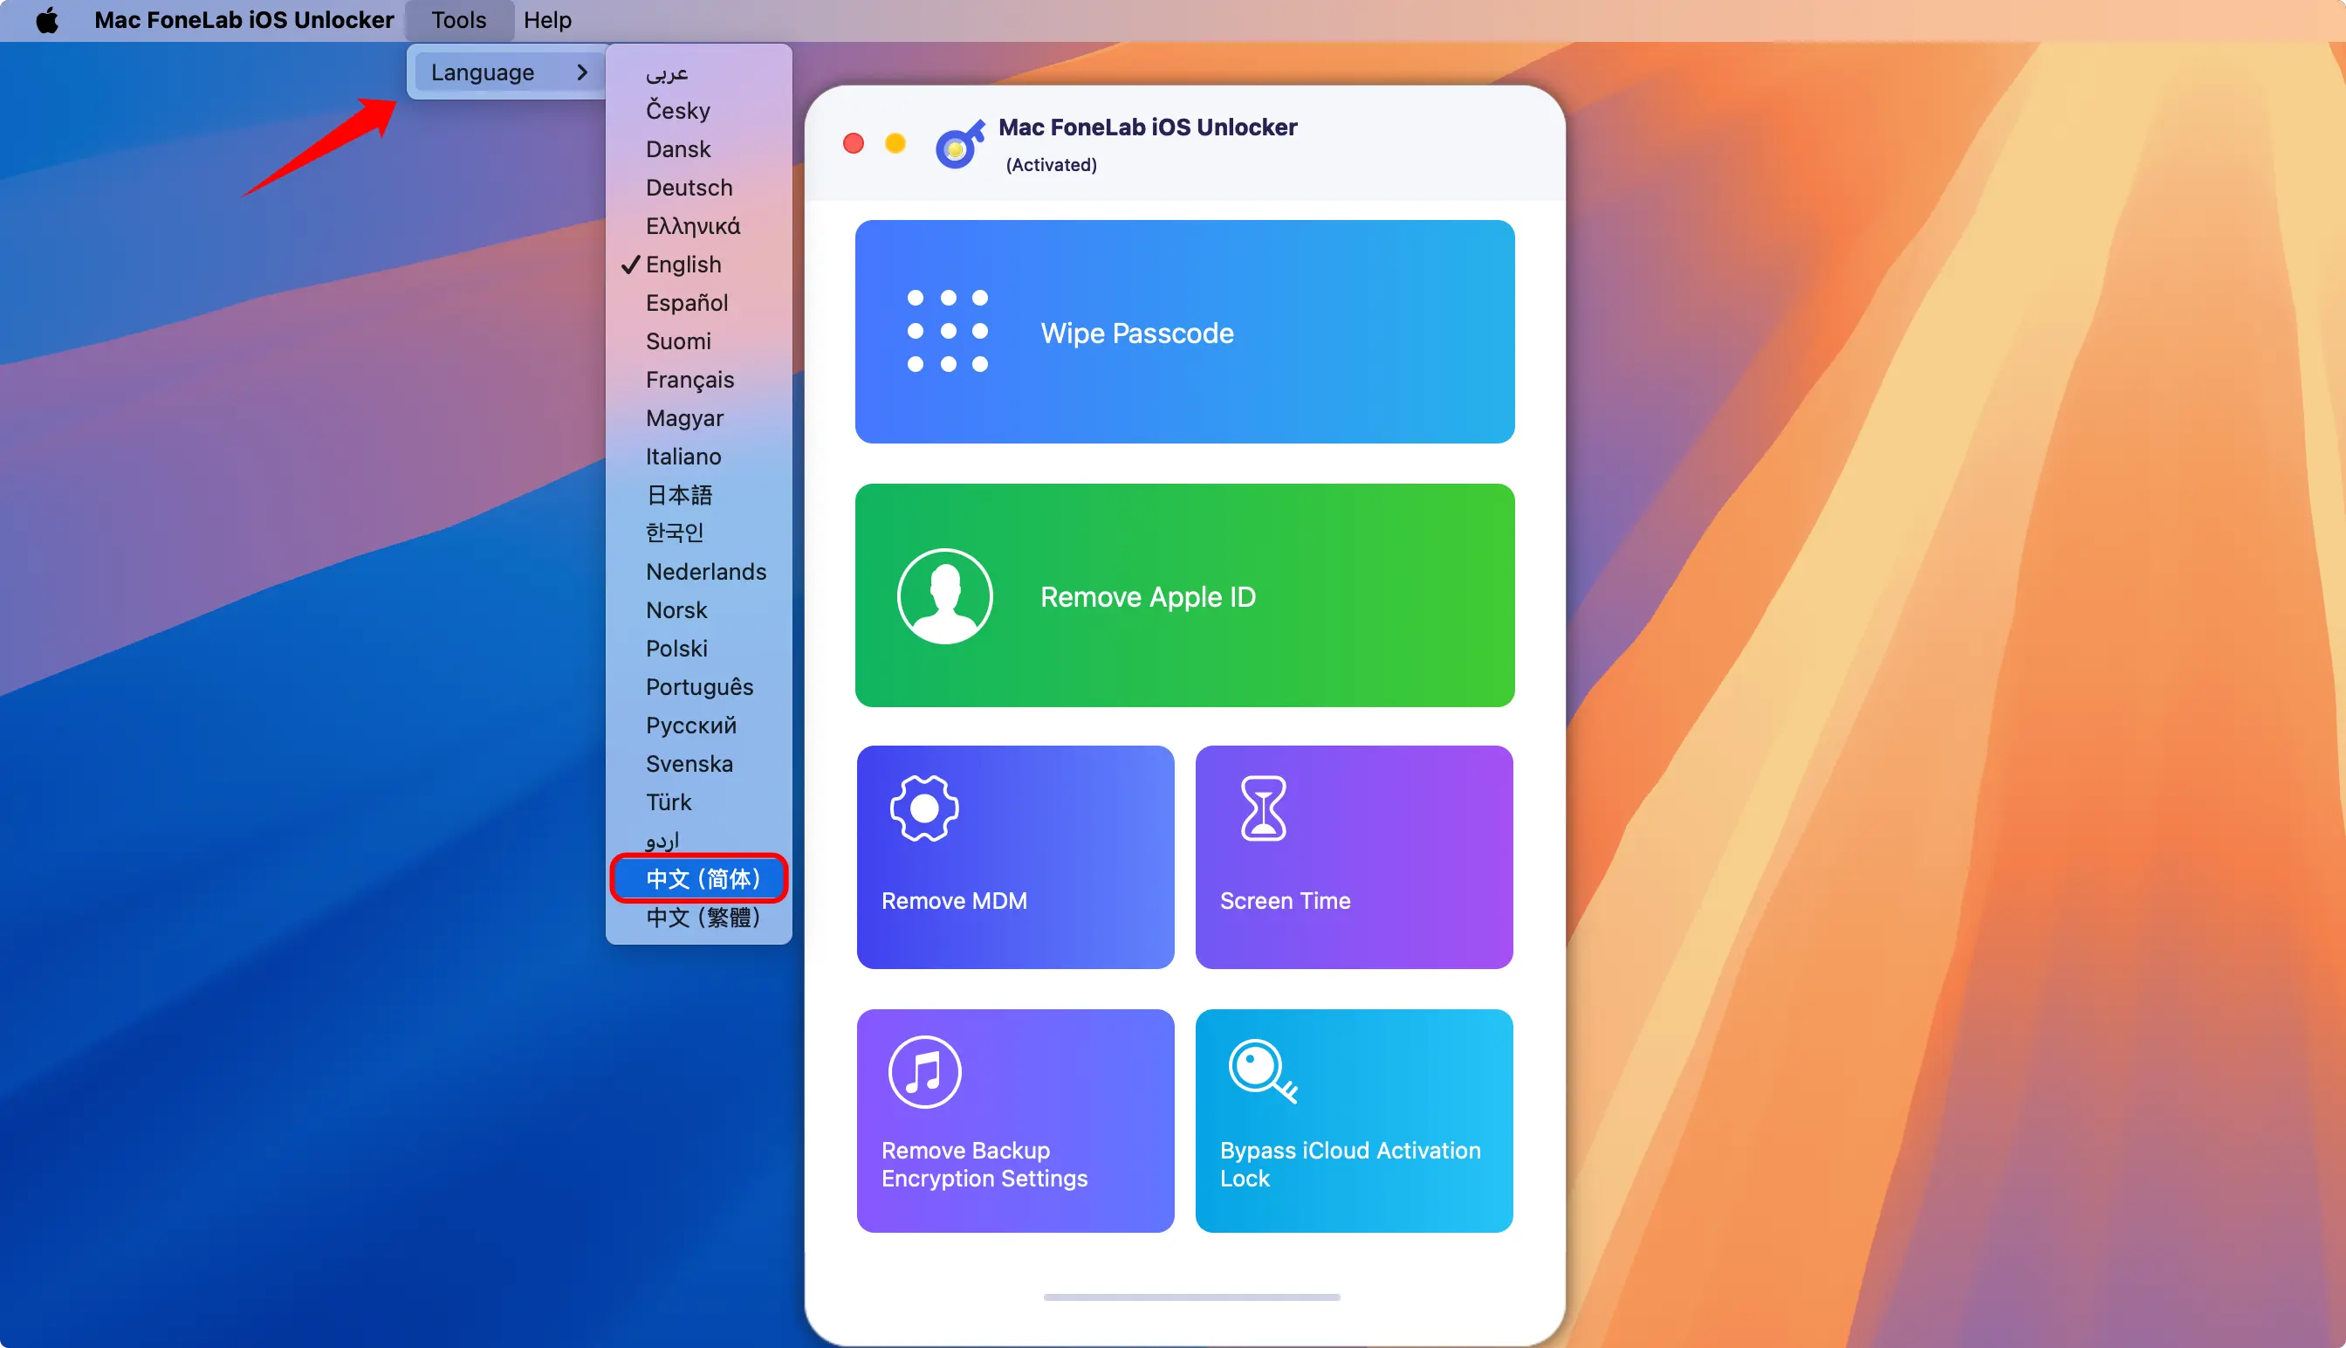This screenshot has width=2346, height=1348.
Task: Click the Remove MDM gear icon
Action: tap(923, 808)
